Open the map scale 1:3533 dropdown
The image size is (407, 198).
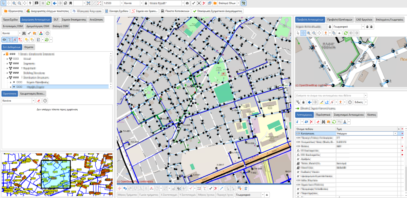point(120,3)
